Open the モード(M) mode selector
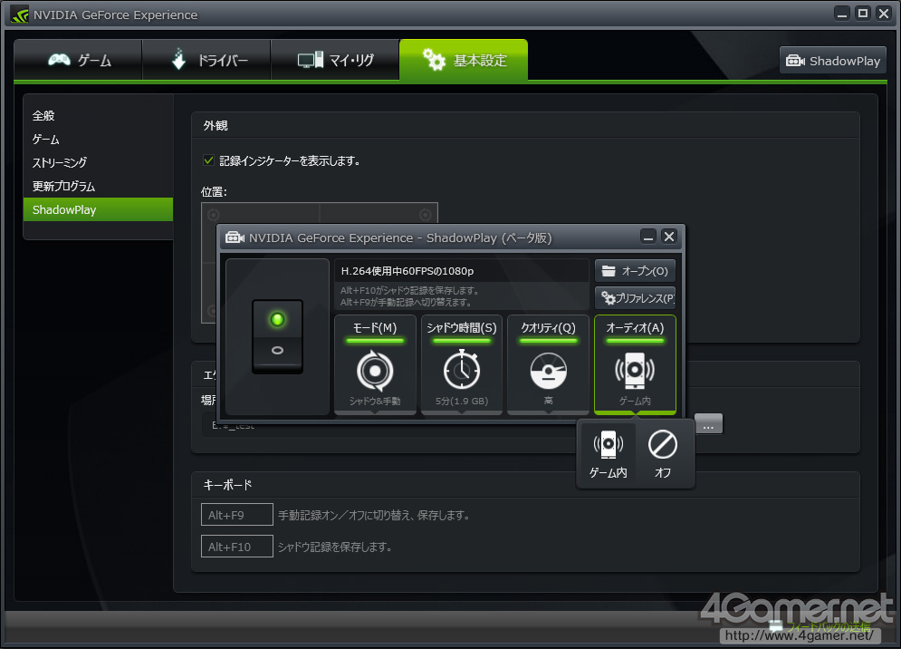The height and width of the screenshot is (649, 901). 375,364
